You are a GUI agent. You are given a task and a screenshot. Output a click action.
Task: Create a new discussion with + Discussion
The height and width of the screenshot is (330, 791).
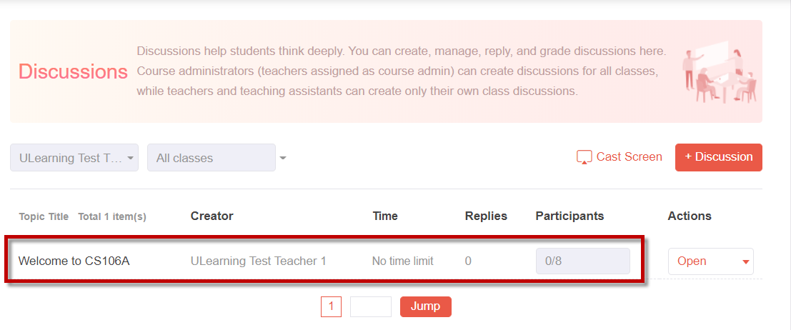(x=718, y=157)
